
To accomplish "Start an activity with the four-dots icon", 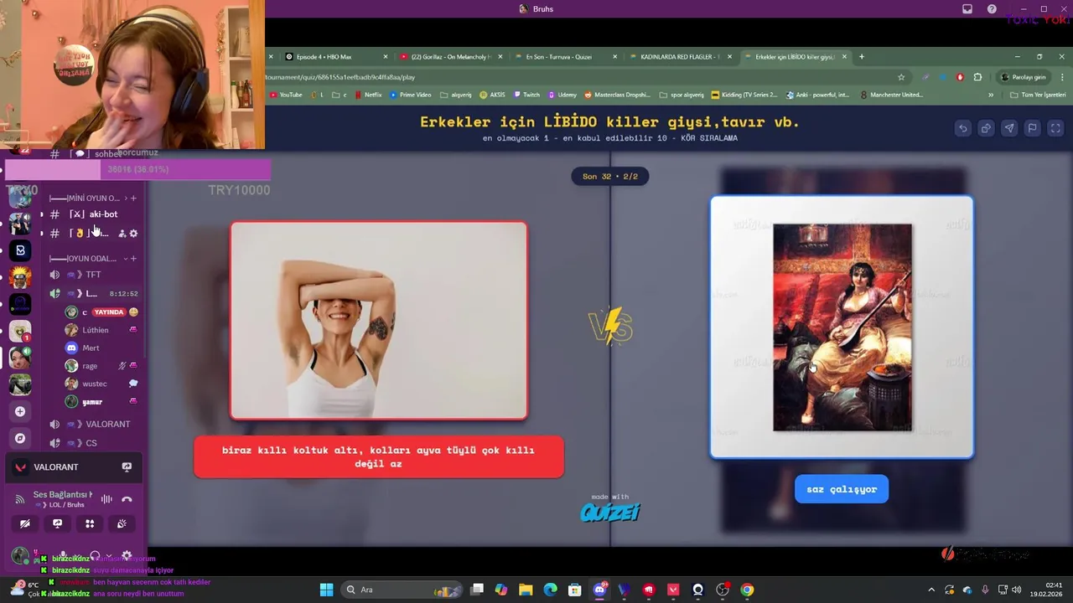I will (x=90, y=523).
